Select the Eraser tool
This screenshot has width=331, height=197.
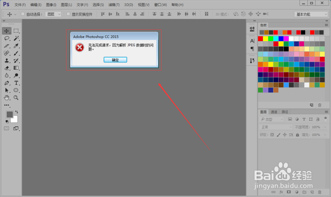click(x=7, y=68)
